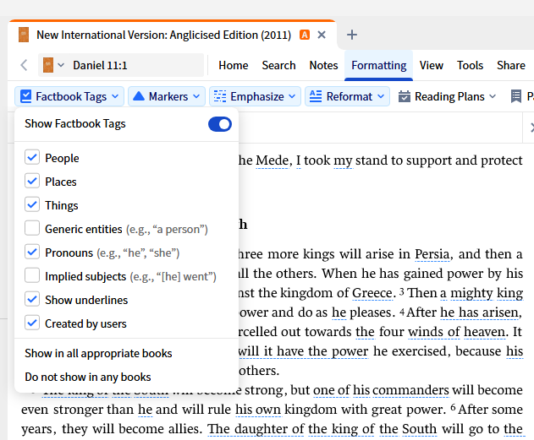Open the Search tab
The width and height of the screenshot is (534, 440).
point(278,65)
